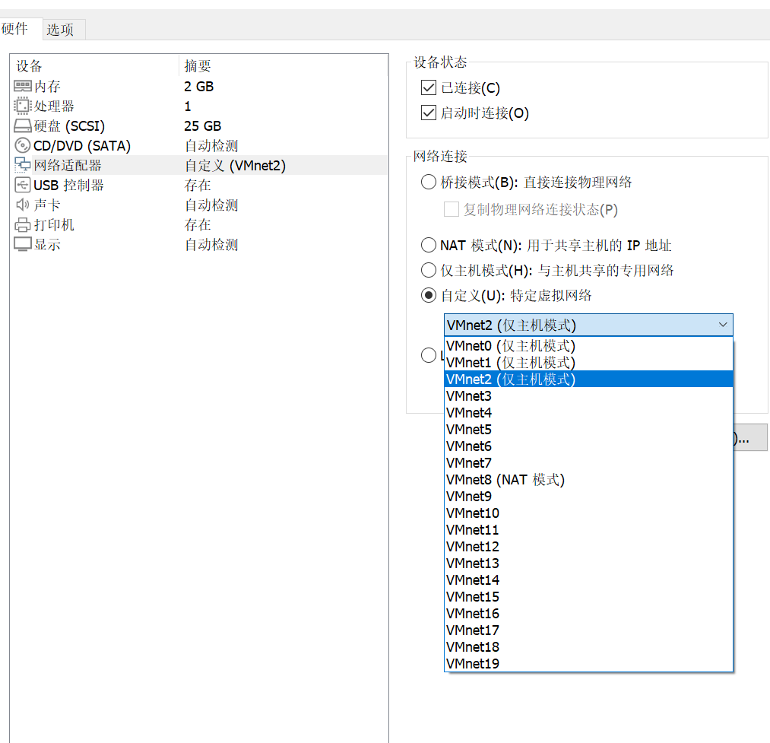The height and width of the screenshot is (743, 770).
Task: Uncheck the 已连接(C) connected checkbox
Action: click(x=429, y=87)
